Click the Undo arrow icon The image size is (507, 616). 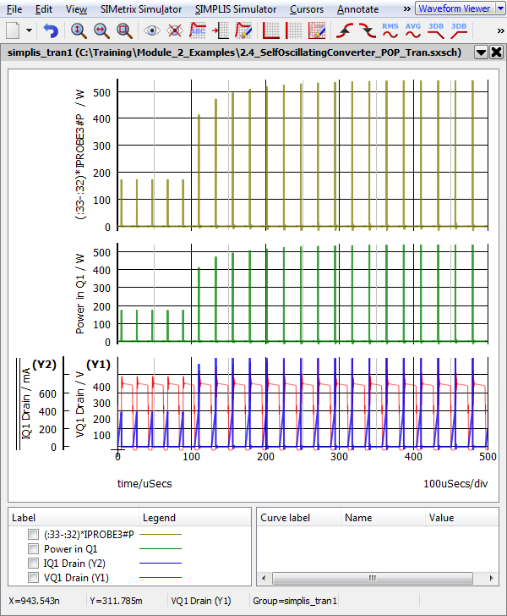tap(52, 30)
